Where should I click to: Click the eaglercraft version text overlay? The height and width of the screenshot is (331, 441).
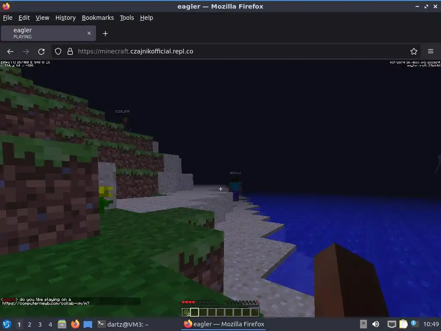pos(424,66)
